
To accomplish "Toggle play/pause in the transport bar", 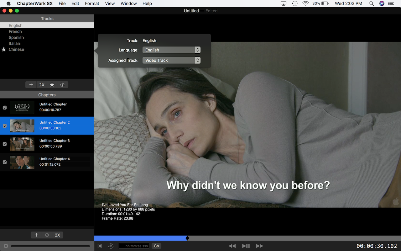I will [246, 246].
